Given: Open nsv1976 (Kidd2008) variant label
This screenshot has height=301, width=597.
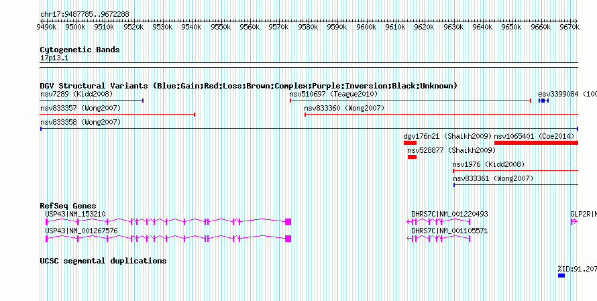Looking at the screenshot, I should pos(488,164).
